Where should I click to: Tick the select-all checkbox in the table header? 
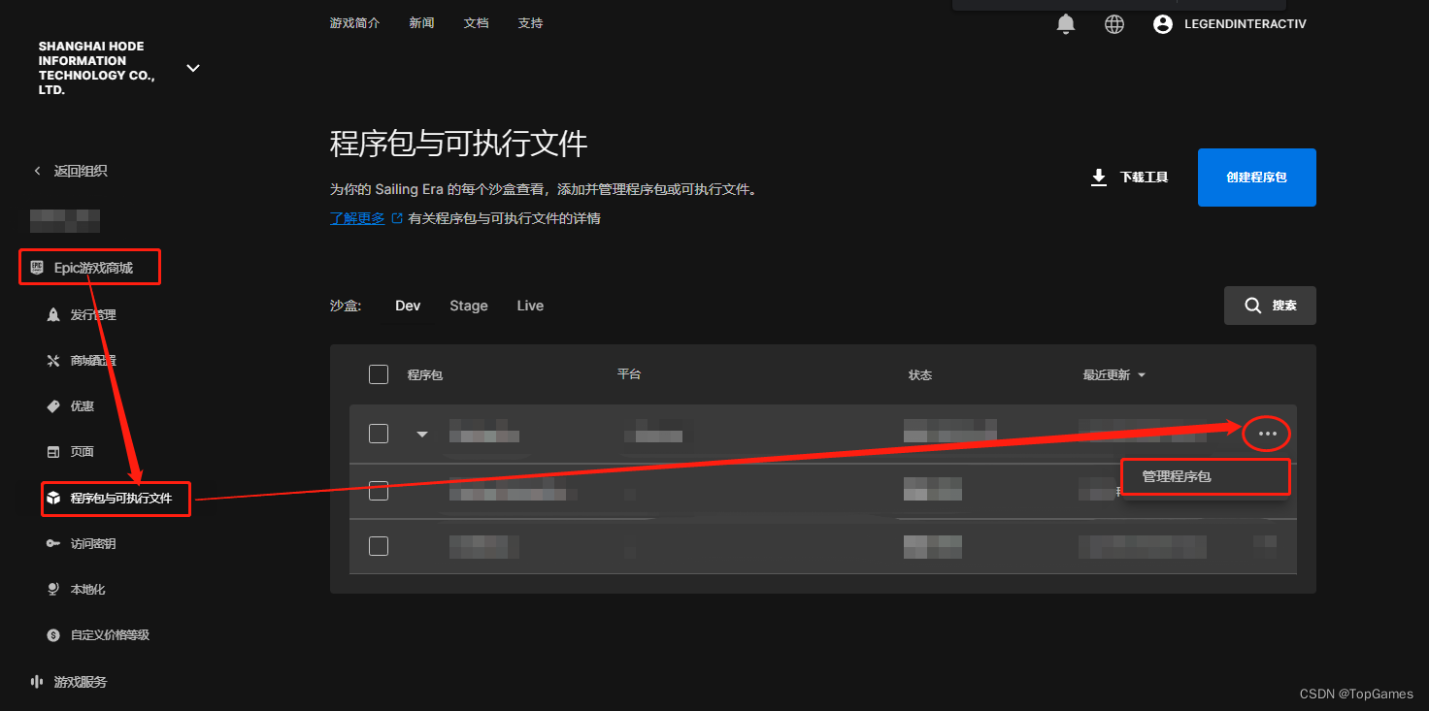[379, 374]
